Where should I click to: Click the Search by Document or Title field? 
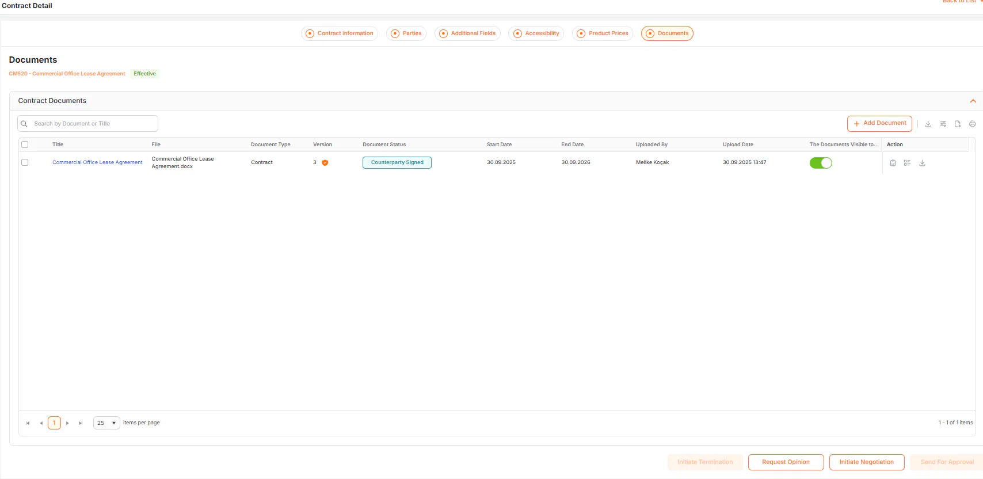click(88, 124)
